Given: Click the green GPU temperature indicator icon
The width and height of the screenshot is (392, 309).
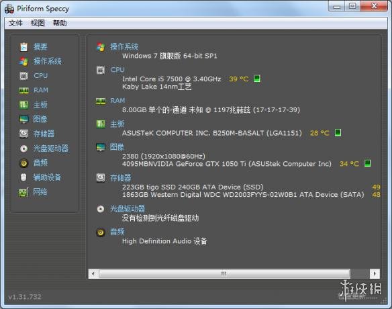Looking at the screenshot, I should click(x=368, y=163).
